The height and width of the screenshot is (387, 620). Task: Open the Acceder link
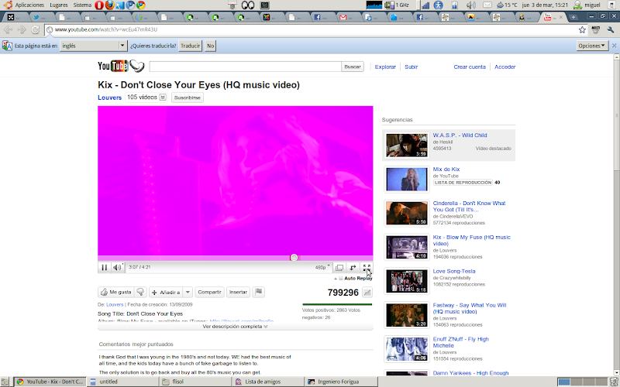(x=505, y=67)
